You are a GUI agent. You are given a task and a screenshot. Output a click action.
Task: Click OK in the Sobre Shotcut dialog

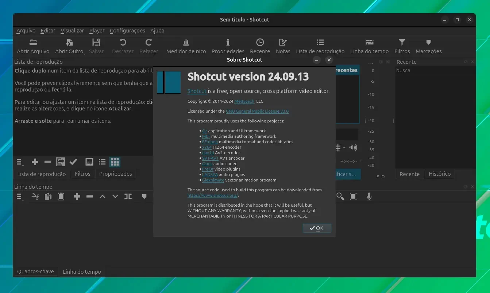[317, 228]
